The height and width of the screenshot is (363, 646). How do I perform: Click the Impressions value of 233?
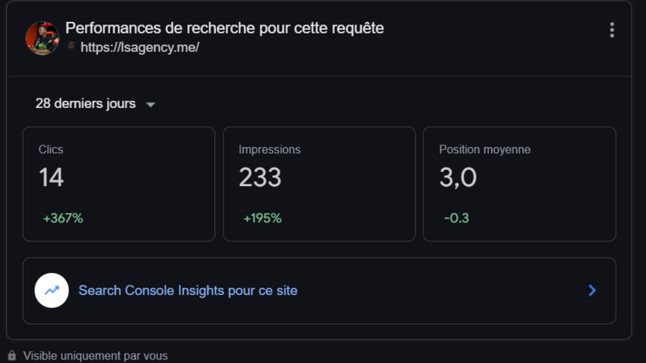tap(259, 178)
